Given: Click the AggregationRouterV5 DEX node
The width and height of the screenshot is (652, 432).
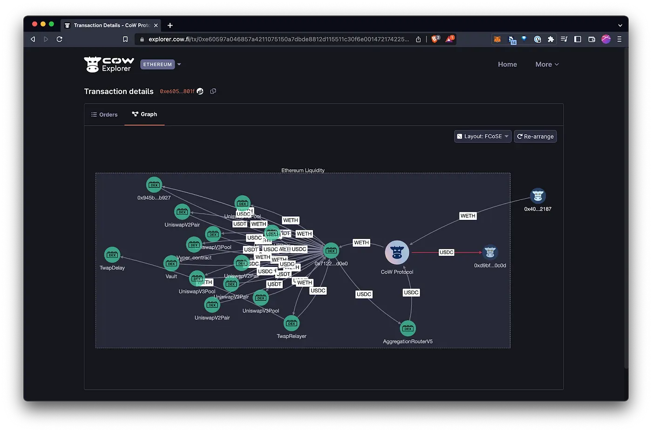Looking at the screenshot, I should pyautogui.click(x=408, y=328).
